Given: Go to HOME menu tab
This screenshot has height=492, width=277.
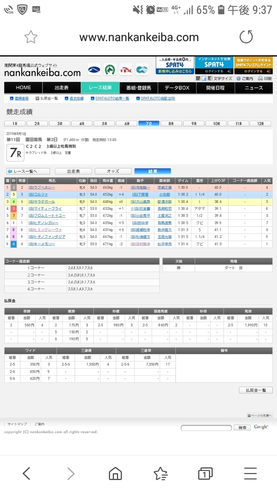Looking at the screenshot, I should pos(23,88).
